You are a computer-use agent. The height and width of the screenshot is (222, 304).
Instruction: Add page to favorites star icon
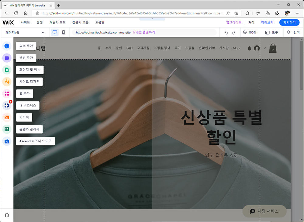pyautogui.click(x=236, y=13)
